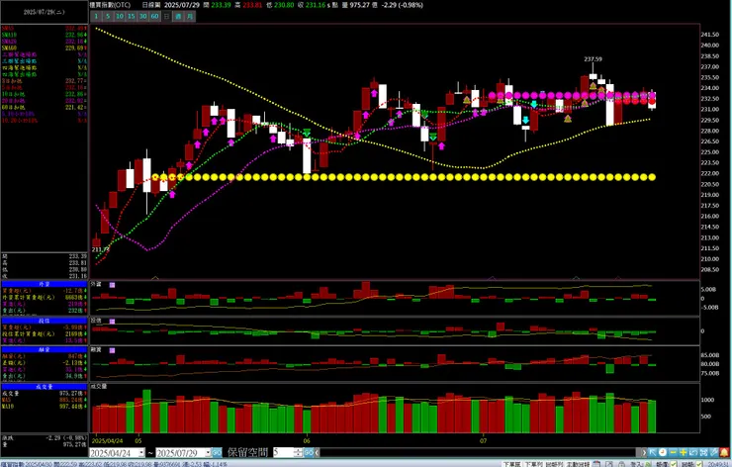Screen dimensions: 732x467
Task: Click the 融資 blue panel header
Action: 45,349
